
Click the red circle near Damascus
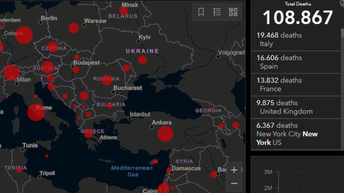point(169,170)
